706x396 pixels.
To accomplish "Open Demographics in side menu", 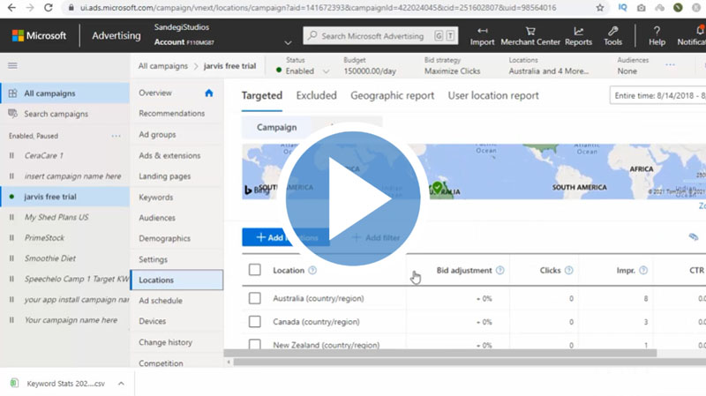I will pos(164,238).
